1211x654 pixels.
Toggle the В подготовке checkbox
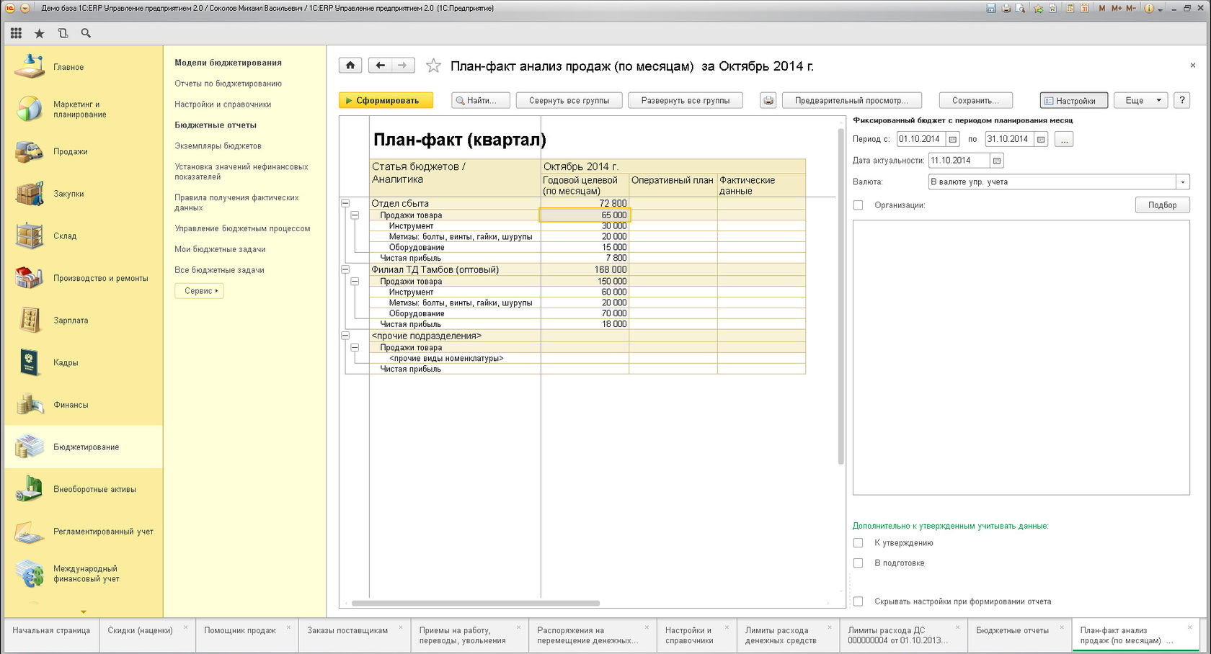click(x=858, y=563)
